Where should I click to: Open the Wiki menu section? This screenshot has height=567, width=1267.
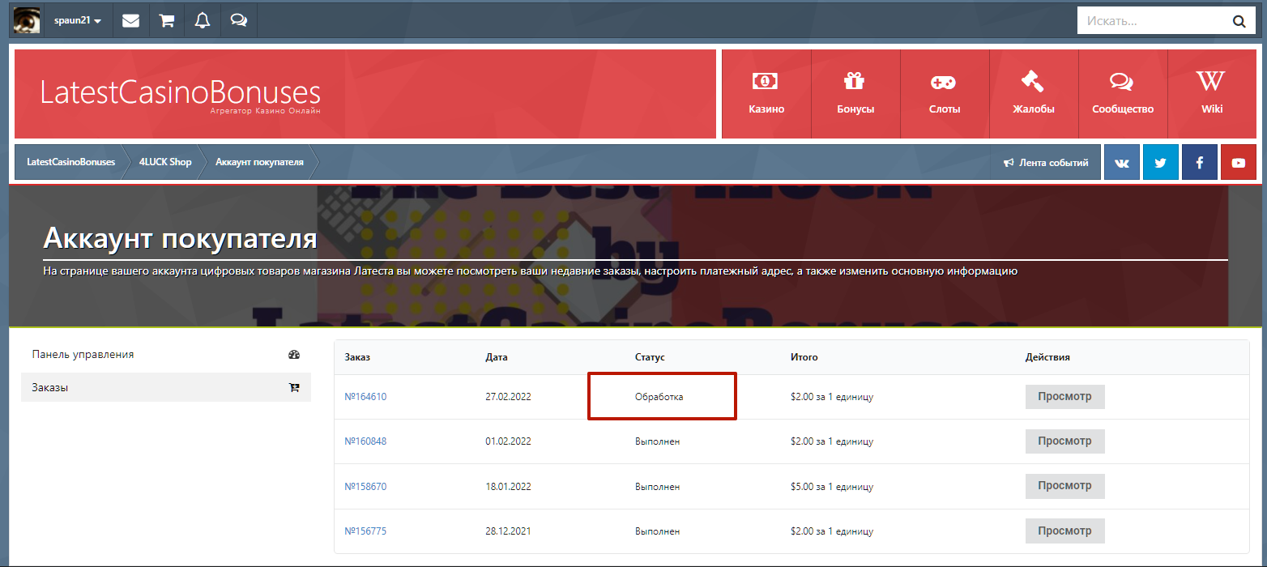click(1212, 94)
